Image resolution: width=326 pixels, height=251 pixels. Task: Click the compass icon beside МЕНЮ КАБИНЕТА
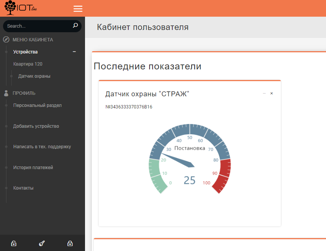tap(6, 39)
